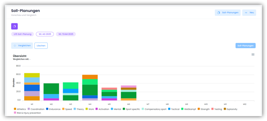Switch to the WL TEAM 2025 plan

pyautogui.click(x=66, y=34)
